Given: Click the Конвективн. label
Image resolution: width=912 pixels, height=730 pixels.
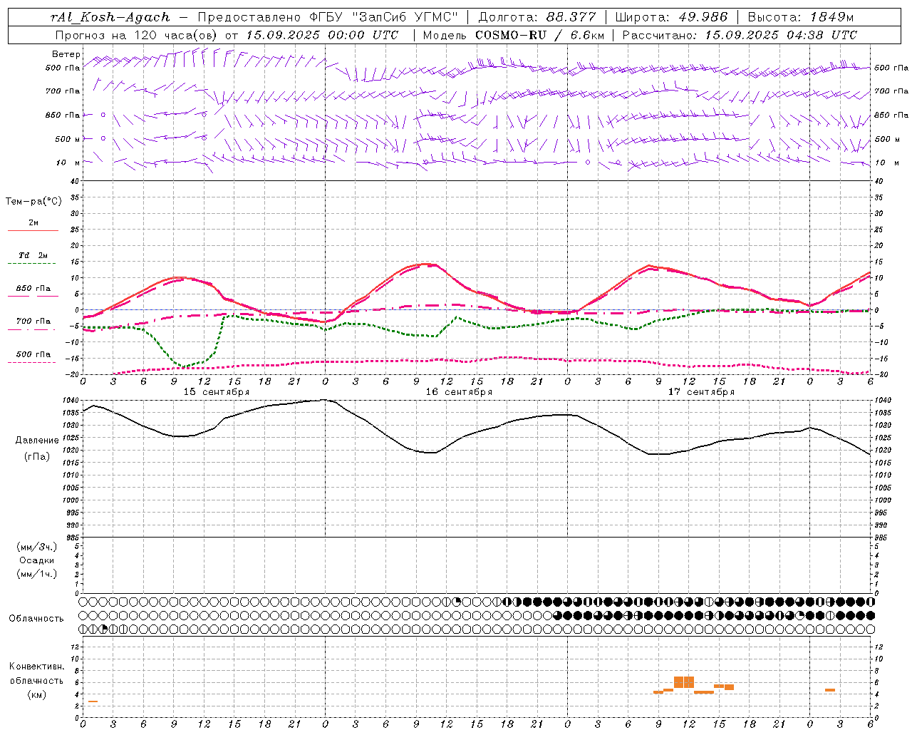Looking at the screenshot, I should (x=37, y=667).
